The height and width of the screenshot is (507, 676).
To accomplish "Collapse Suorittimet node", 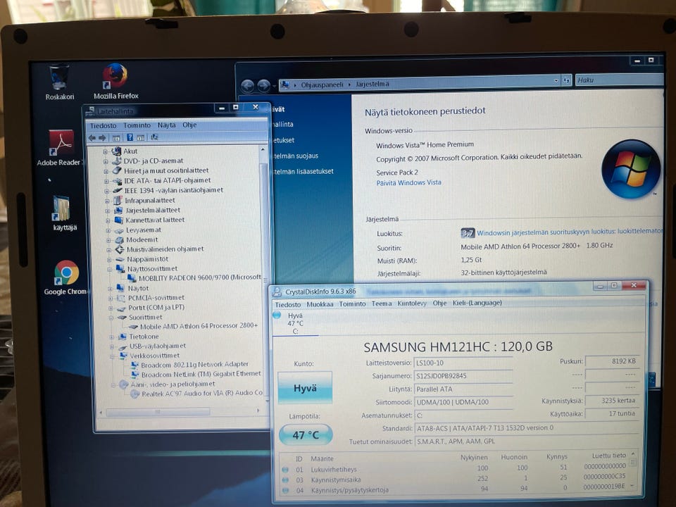I will [x=111, y=318].
